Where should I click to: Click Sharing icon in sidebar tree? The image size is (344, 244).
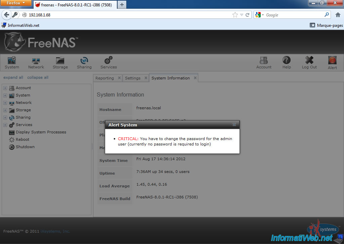point(12,118)
